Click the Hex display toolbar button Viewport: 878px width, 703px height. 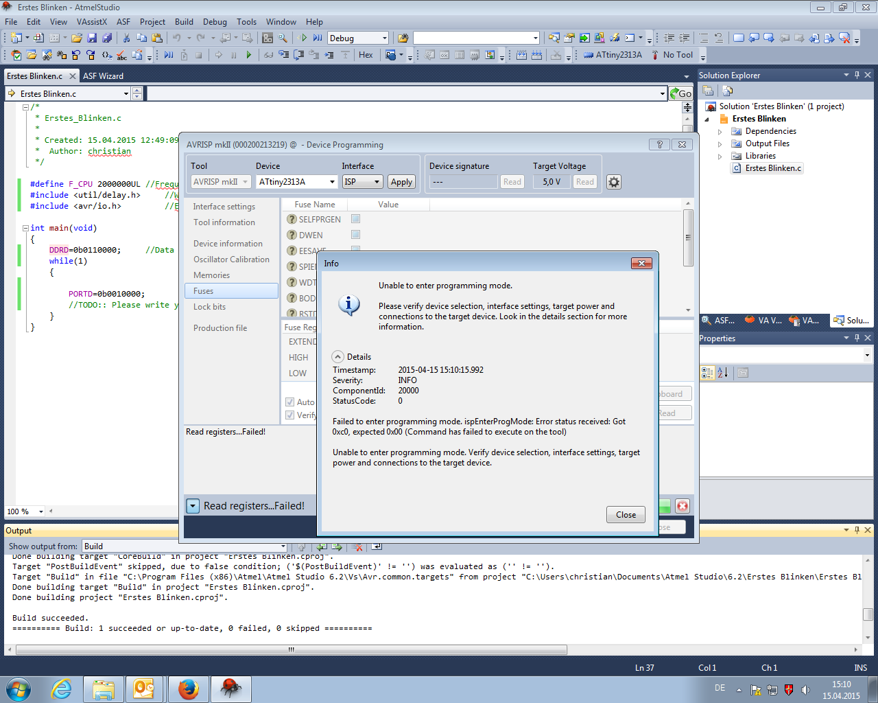[x=366, y=55]
